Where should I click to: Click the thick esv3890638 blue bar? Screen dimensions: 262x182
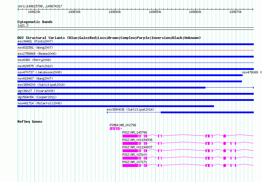(207, 112)
